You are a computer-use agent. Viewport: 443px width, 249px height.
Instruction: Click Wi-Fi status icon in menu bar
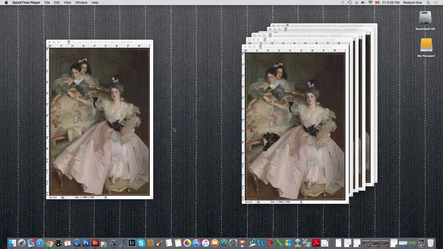pos(370,2)
